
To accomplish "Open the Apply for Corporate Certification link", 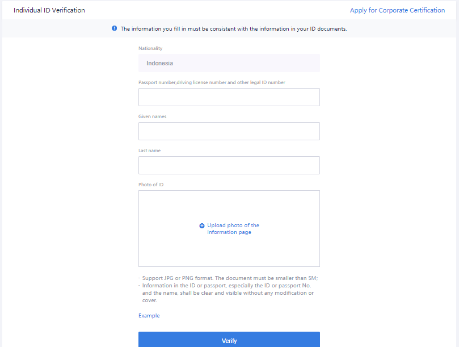I will (397, 10).
